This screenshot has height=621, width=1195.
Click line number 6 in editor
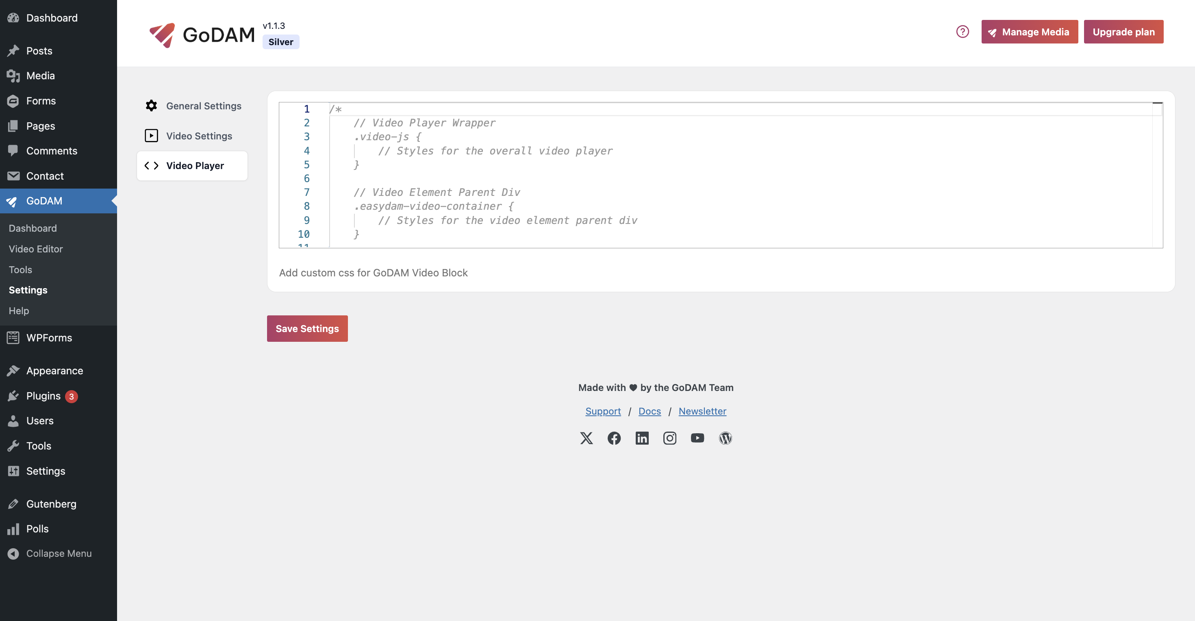[x=306, y=178]
